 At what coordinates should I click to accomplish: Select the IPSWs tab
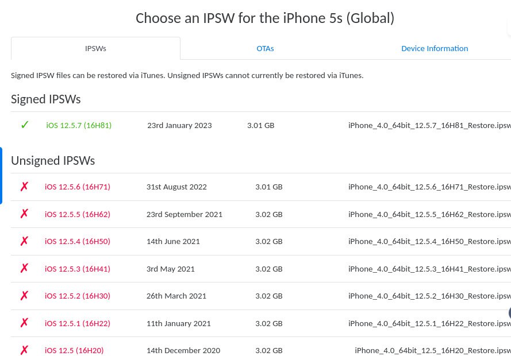pyautogui.click(x=95, y=49)
